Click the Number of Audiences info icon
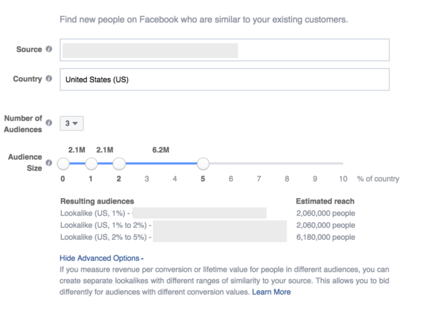This screenshot has width=443, height=310. [49, 124]
